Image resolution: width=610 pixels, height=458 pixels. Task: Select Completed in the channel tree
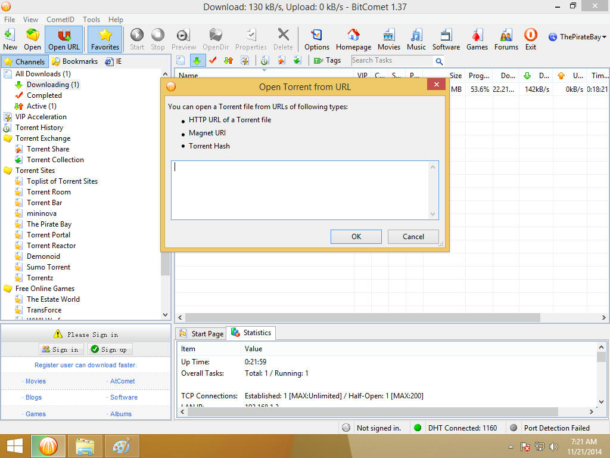[x=44, y=95]
